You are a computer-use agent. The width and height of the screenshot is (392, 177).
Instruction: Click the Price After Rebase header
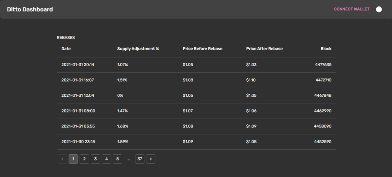pos(264,49)
